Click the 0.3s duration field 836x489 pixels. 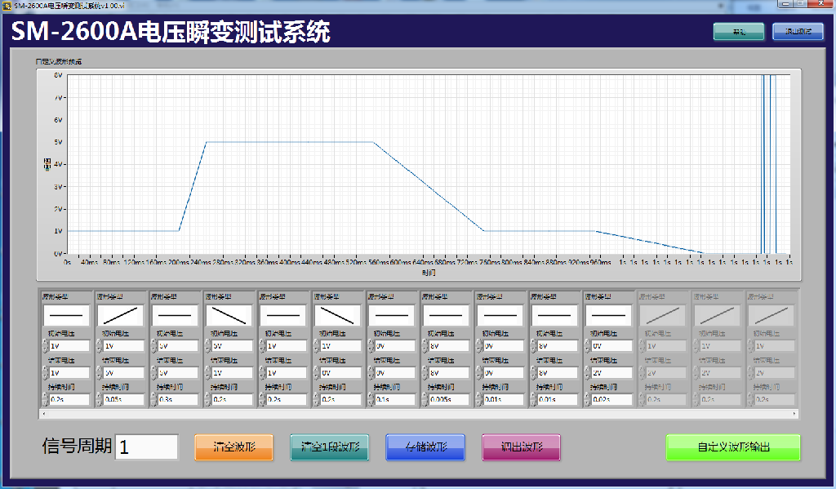178,399
